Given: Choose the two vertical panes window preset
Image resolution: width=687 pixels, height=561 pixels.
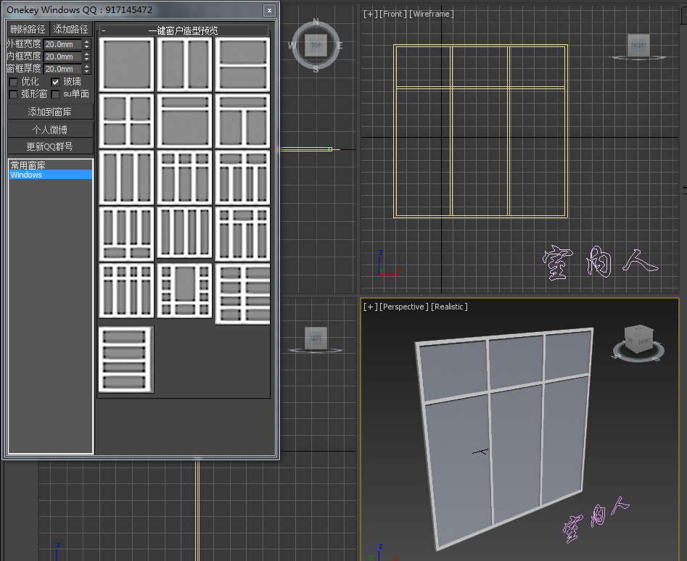Looking at the screenshot, I should click(184, 65).
